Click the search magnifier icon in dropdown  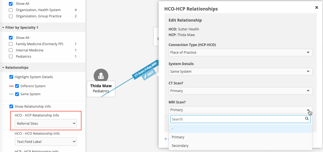pyautogui.click(x=307, y=119)
